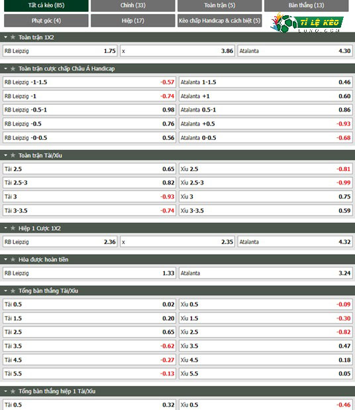Choose Tài 2.5-3 odds 0.82
The width and height of the screenshot is (355, 410).
click(x=89, y=182)
